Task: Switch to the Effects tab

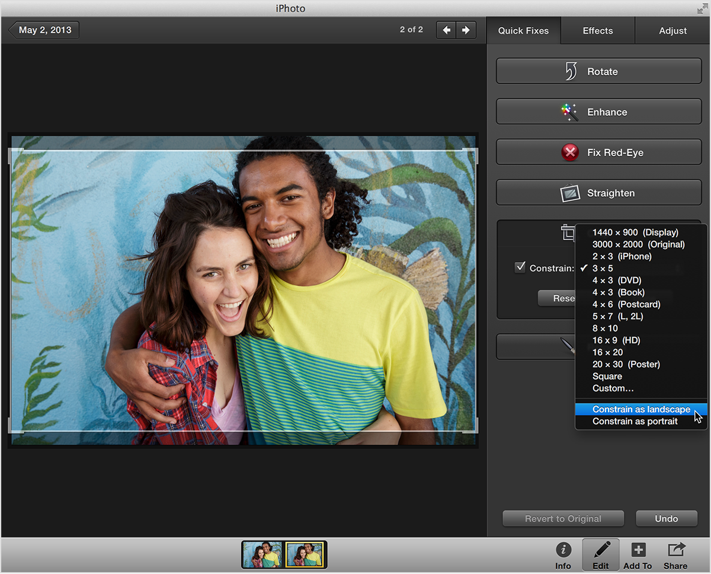Action: click(x=597, y=31)
